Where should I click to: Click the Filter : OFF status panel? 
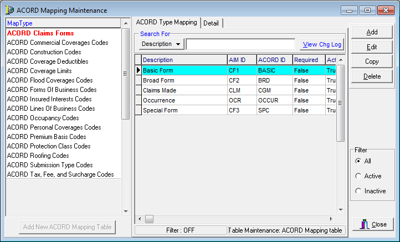[x=181, y=230]
